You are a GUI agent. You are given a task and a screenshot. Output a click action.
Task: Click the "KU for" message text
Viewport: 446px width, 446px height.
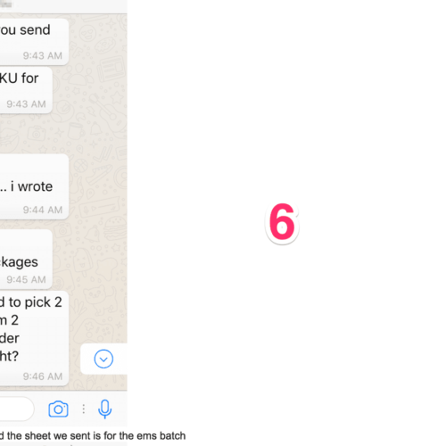tap(19, 78)
